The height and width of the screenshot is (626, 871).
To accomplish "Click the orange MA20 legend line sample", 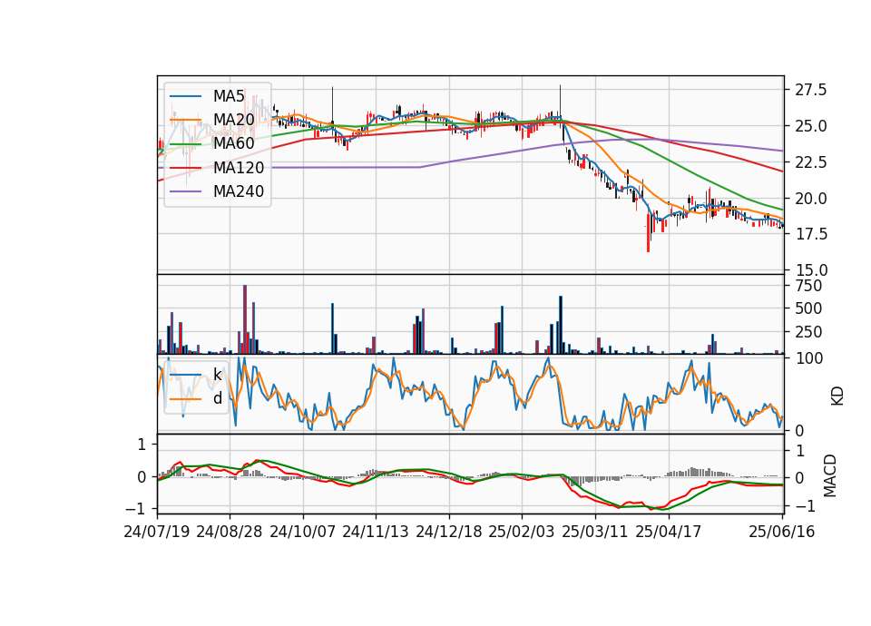I will [185, 120].
